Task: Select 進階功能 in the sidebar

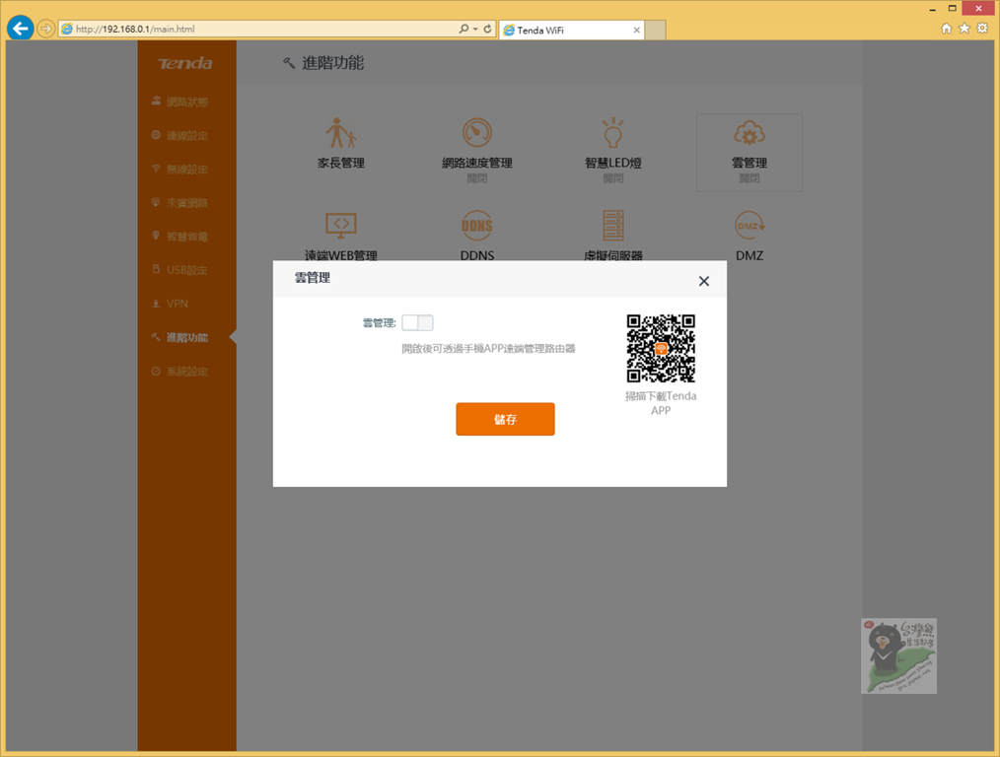Action: coord(186,337)
